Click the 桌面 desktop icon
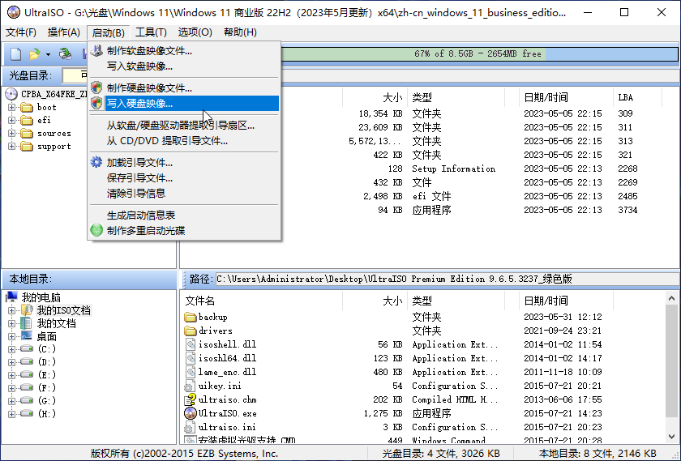Viewport: 681px width, 461px height. click(x=27, y=336)
